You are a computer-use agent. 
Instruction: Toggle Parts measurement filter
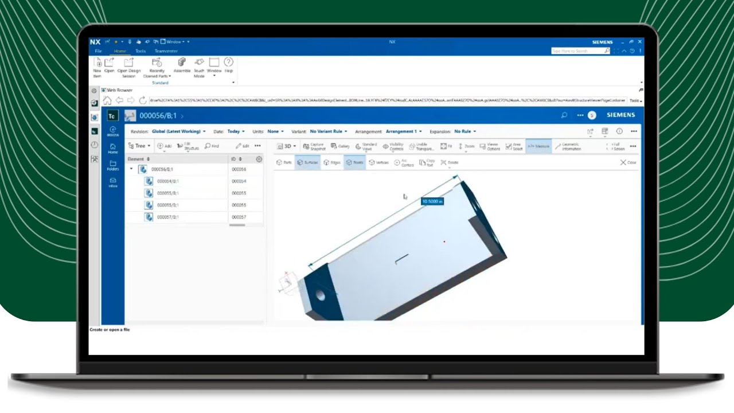pyautogui.click(x=284, y=162)
